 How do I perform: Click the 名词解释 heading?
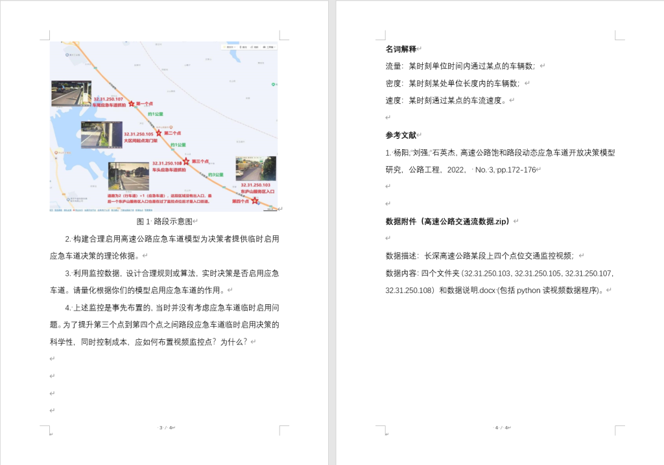coord(401,49)
